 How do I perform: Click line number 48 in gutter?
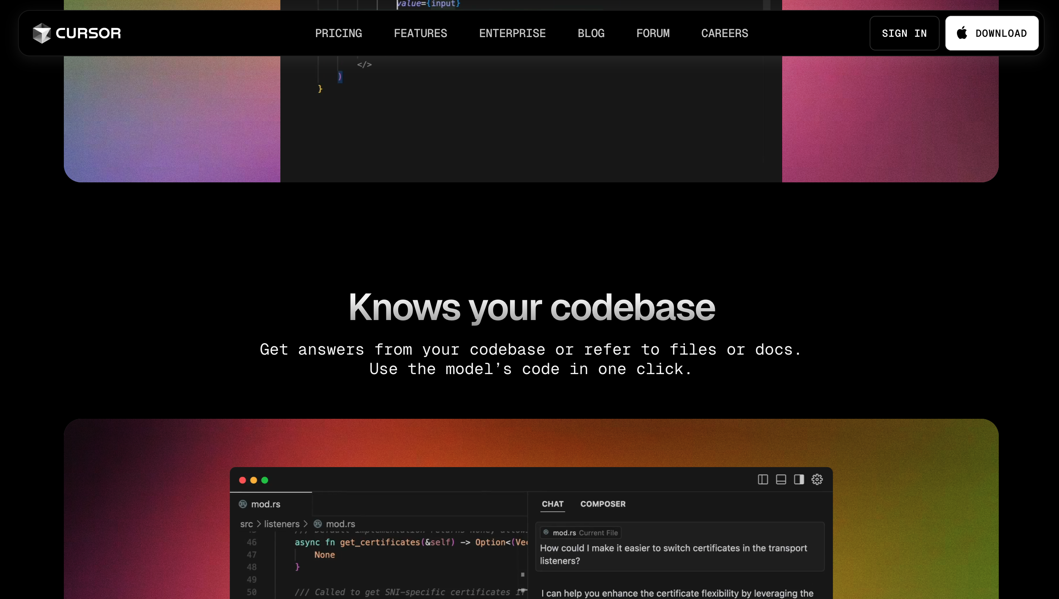coord(251,567)
